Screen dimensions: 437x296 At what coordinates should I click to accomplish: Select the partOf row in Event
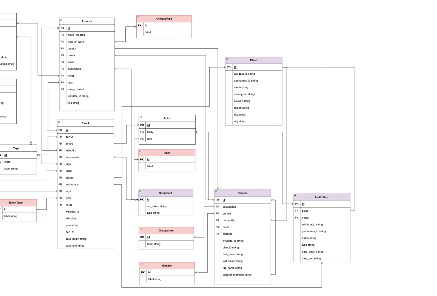pos(69,137)
